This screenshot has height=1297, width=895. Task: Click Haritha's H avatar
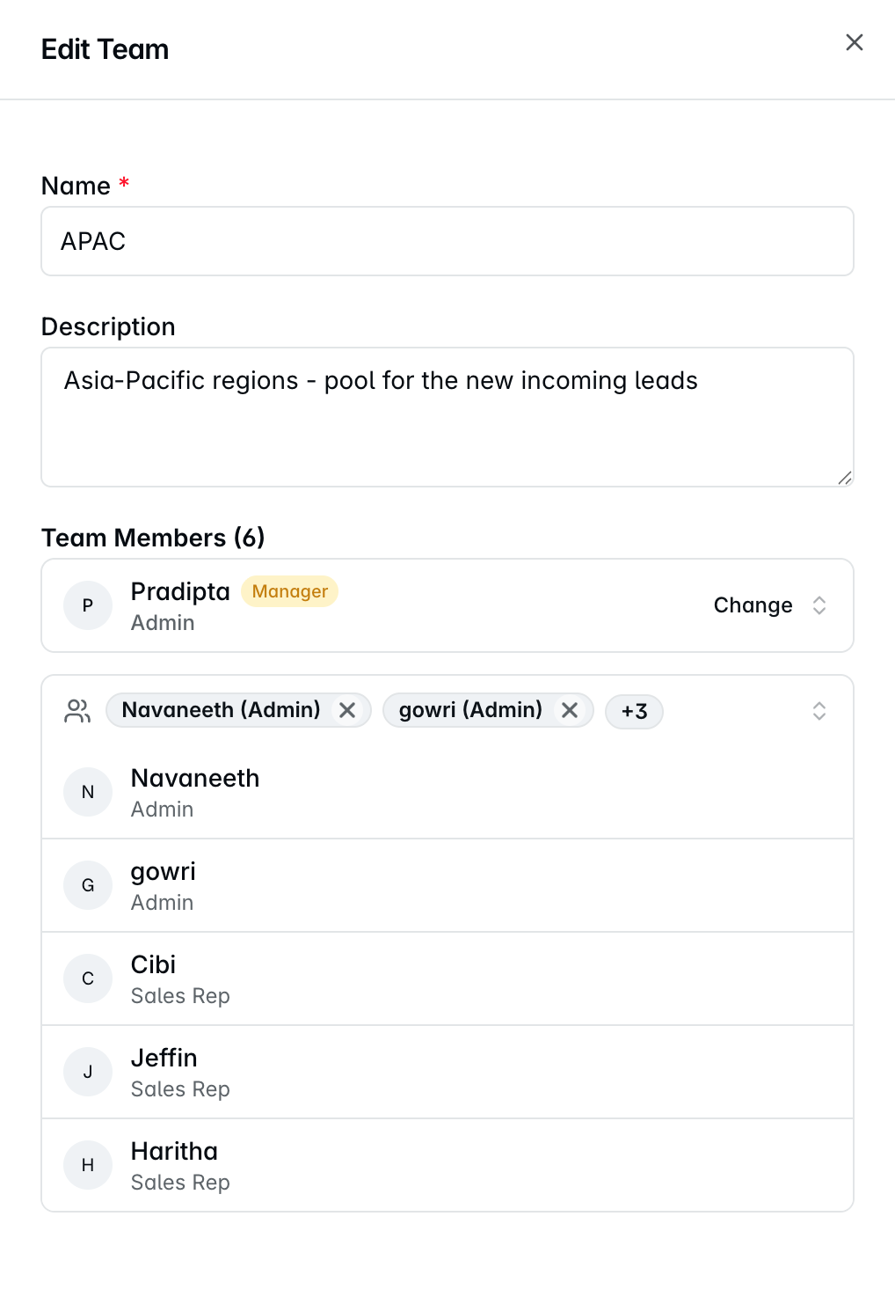pos(88,1165)
